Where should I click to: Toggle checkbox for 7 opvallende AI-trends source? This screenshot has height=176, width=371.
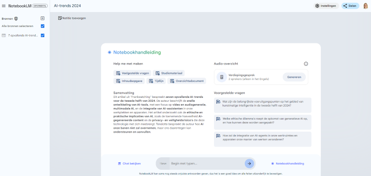point(42,36)
